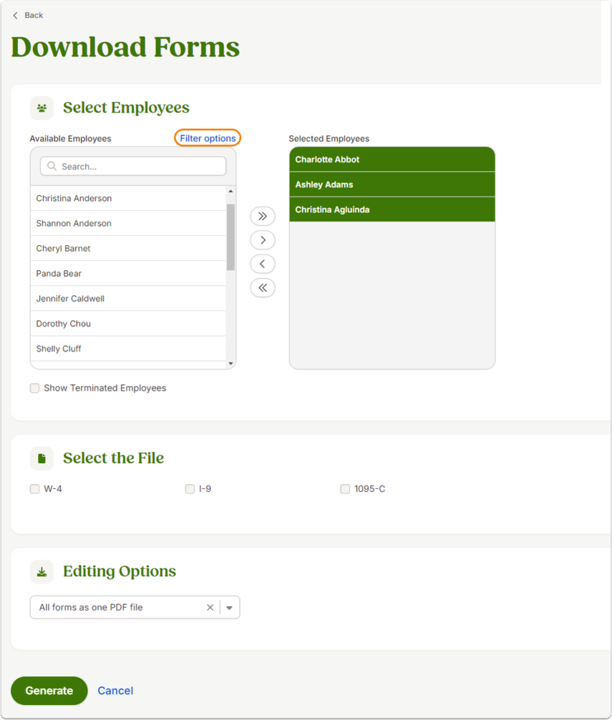Select Dorothy Chou in available list
Screen dimensions: 612x720
pyautogui.click(x=128, y=324)
